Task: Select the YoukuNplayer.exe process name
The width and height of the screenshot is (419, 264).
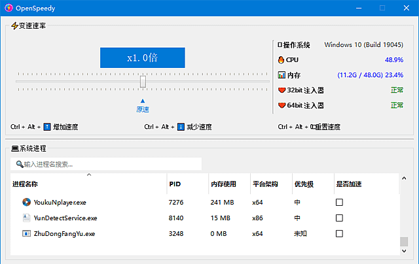Action: click(60, 203)
